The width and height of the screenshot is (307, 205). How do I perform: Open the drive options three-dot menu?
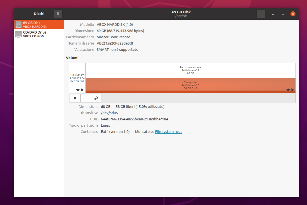click(261, 14)
